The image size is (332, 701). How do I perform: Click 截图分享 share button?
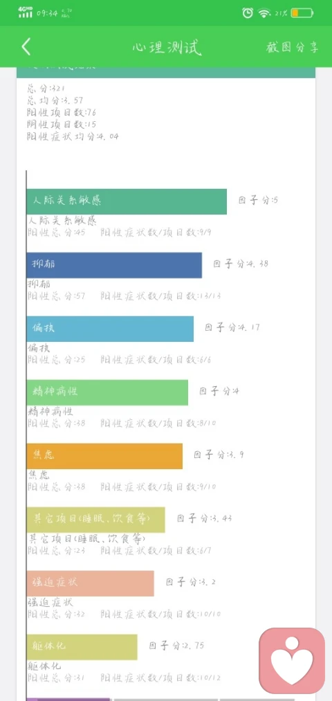coord(293,47)
